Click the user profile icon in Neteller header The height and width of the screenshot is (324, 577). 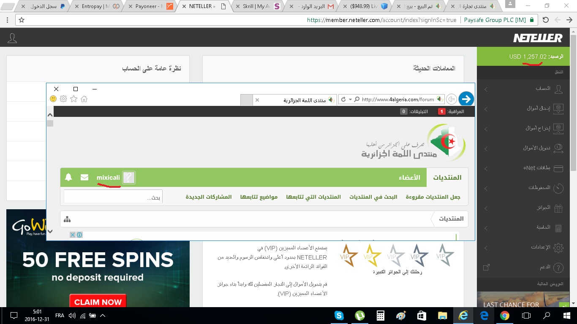coord(12,38)
